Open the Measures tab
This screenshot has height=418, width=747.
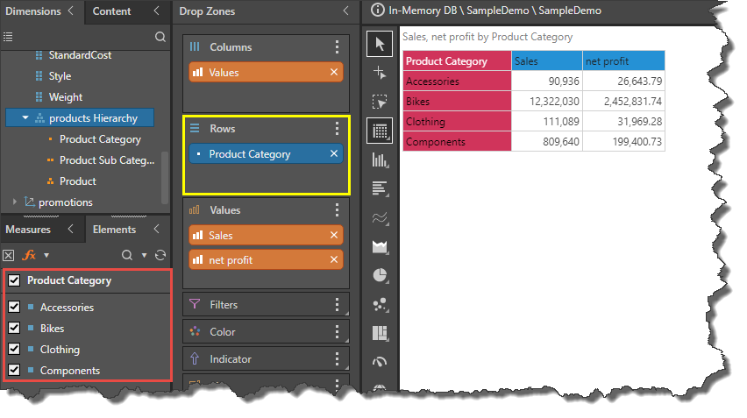[x=29, y=230]
